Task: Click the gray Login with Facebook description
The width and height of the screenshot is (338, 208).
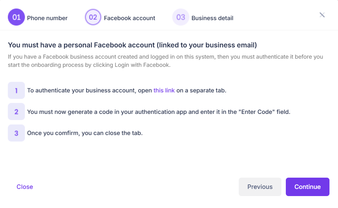Action: point(165,60)
